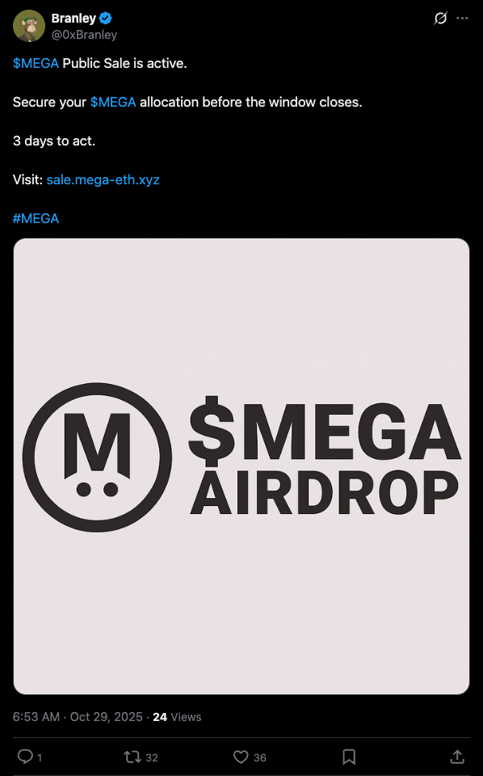Open the Grok explain icon
The image size is (483, 776).
[440, 19]
